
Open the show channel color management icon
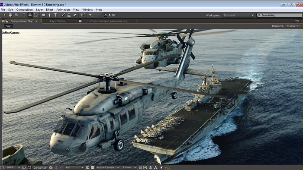coord(61,167)
